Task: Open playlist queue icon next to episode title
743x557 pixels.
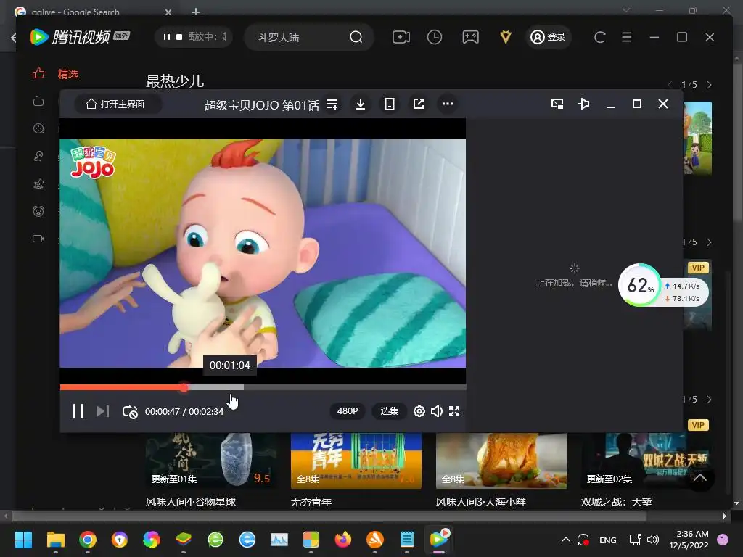Action: click(x=332, y=104)
